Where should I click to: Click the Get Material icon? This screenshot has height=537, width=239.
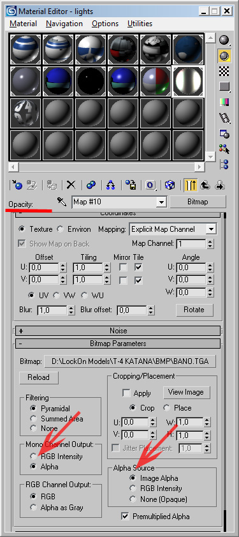click(x=17, y=185)
